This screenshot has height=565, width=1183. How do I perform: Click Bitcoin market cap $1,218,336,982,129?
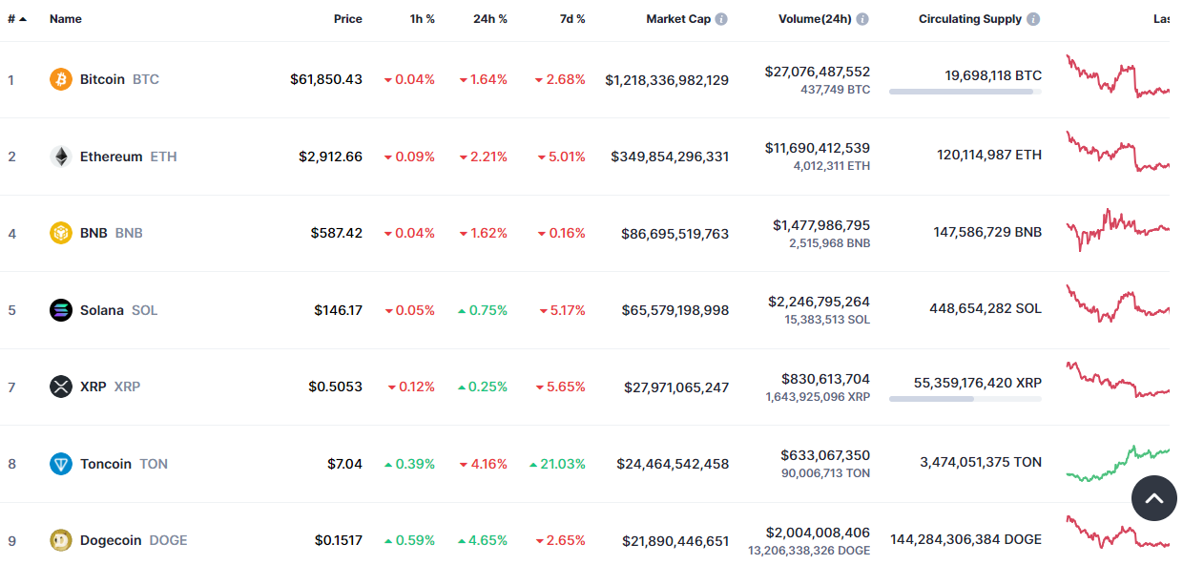tap(667, 80)
